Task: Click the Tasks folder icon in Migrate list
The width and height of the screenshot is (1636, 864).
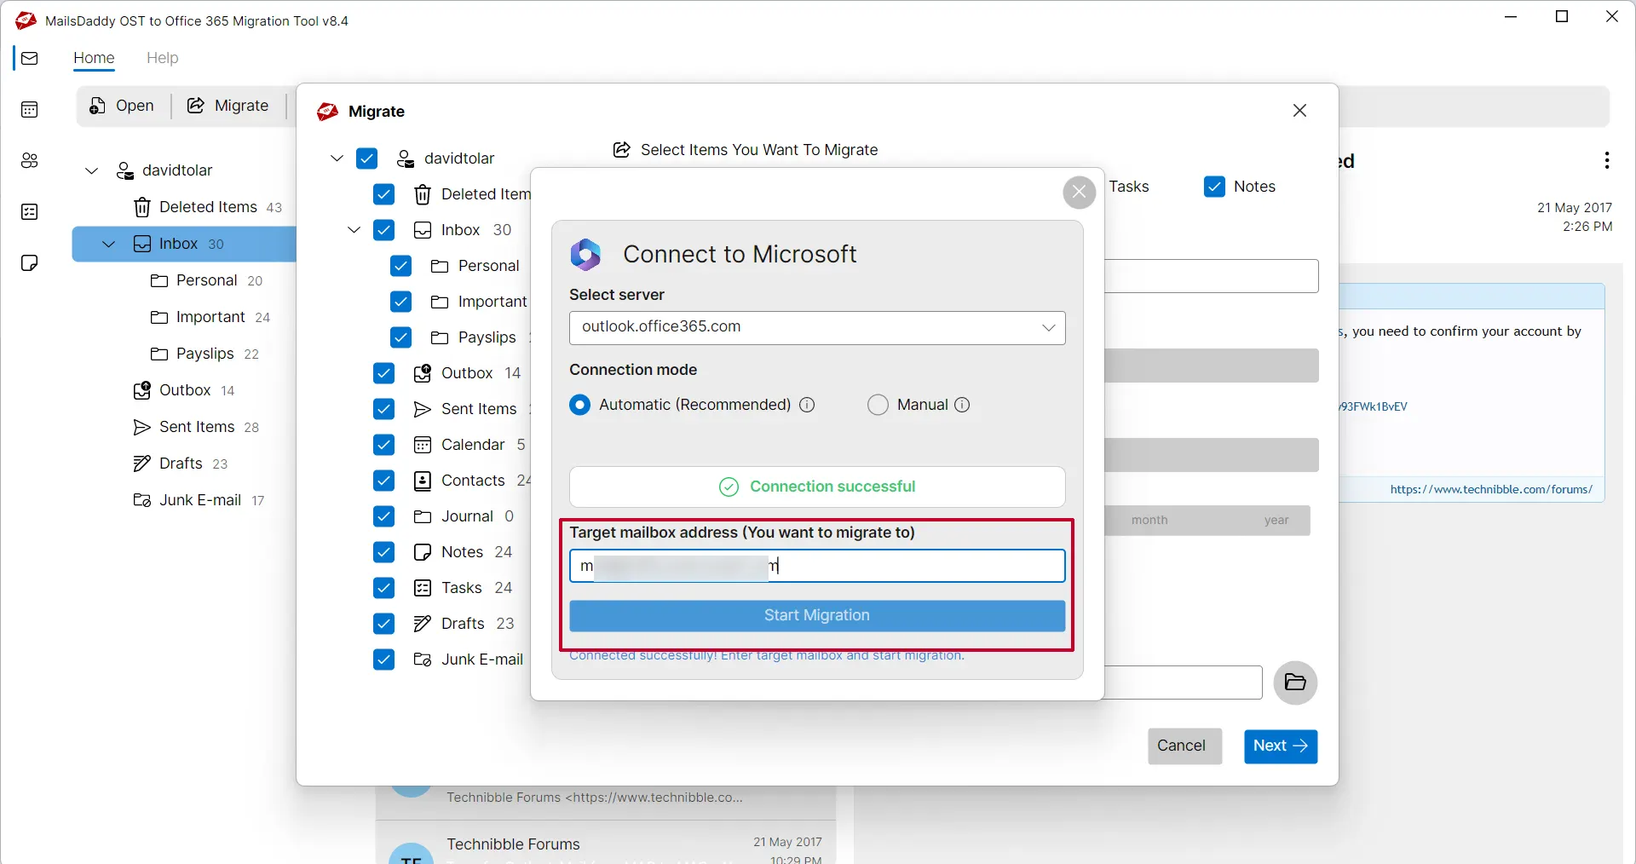Action: tap(423, 588)
